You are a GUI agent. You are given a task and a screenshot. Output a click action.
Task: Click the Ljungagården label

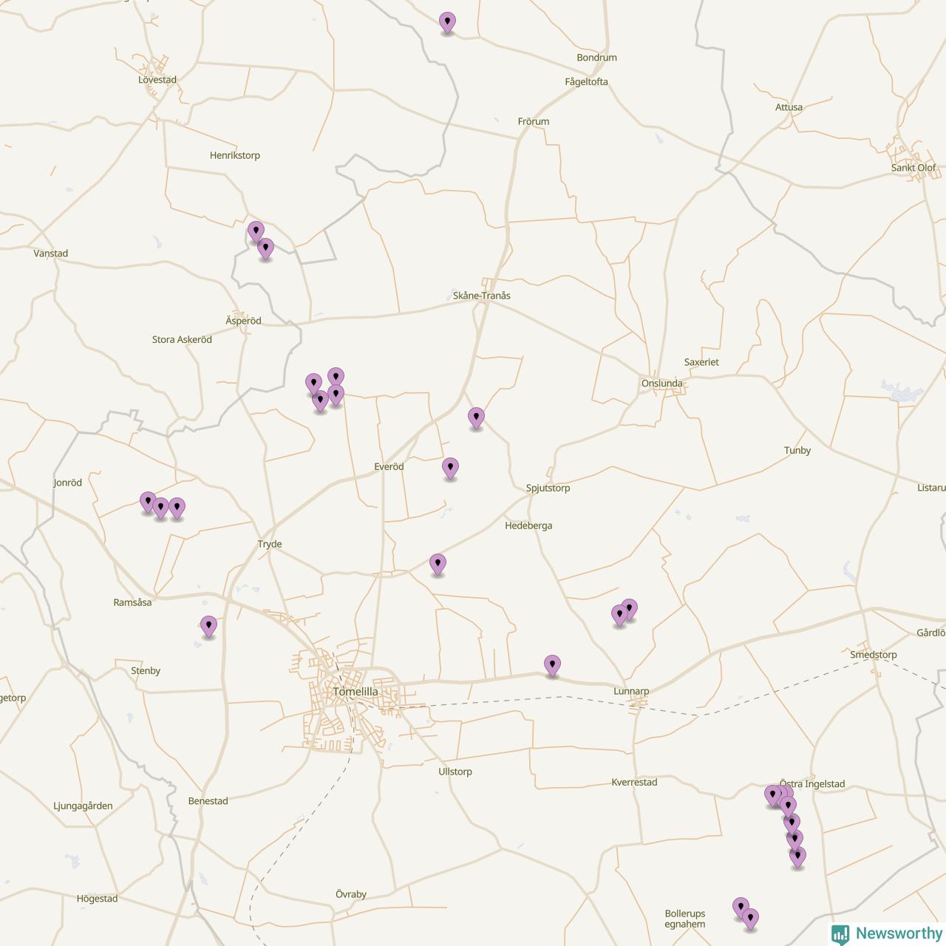[83, 806]
